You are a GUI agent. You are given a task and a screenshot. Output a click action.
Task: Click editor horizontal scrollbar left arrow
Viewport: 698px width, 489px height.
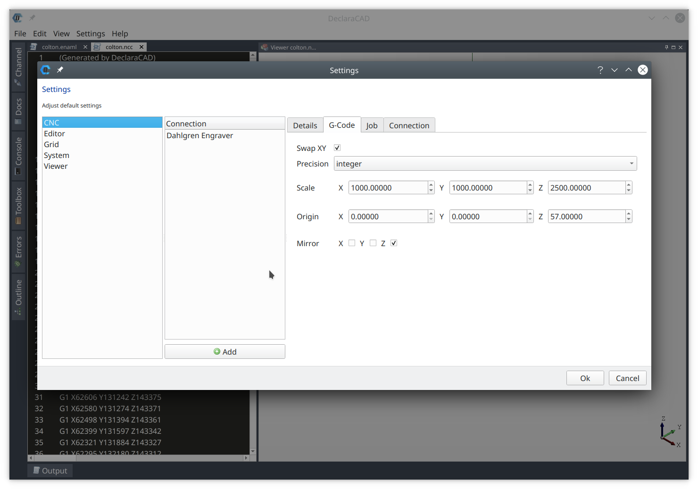tap(31, 458)
